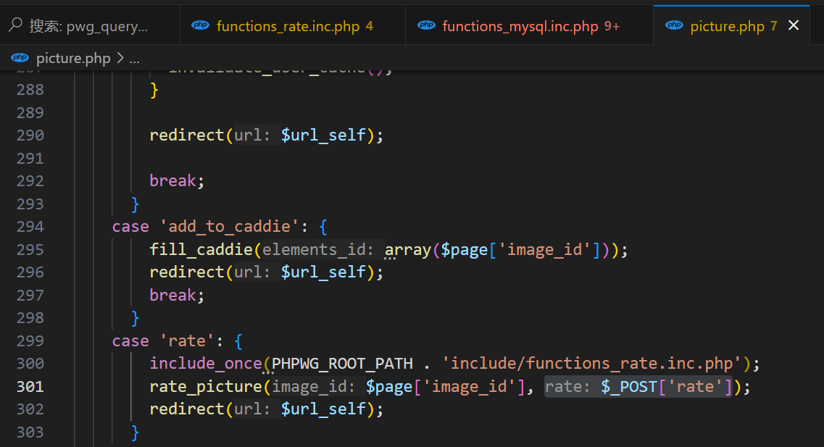The height and width of the screenshot is (447, 824).
Task: Click break statement on line 292
Action: [172, 181]
